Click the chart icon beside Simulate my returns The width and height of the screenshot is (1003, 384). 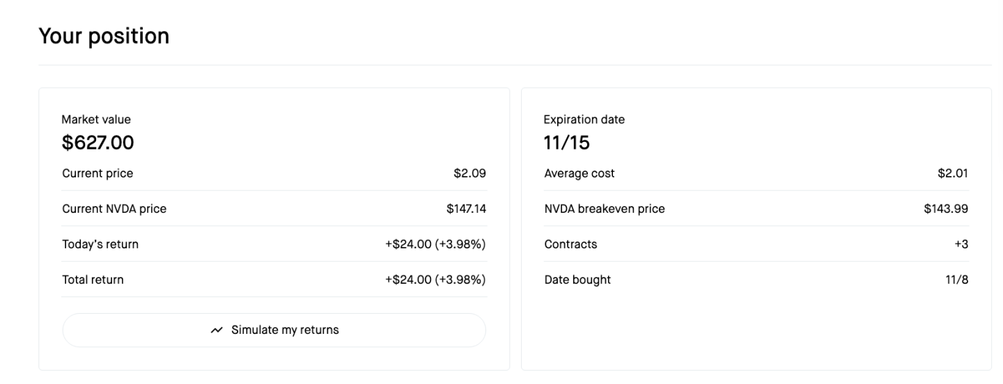(217, 330)
